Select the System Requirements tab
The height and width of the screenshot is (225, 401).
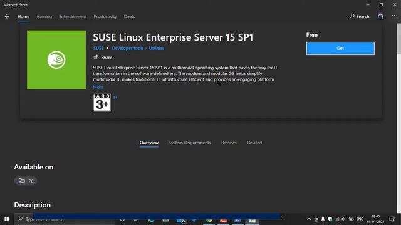point(190,143)
